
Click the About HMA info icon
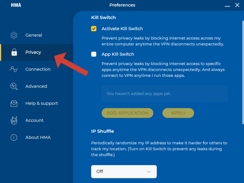coord(14,137)
